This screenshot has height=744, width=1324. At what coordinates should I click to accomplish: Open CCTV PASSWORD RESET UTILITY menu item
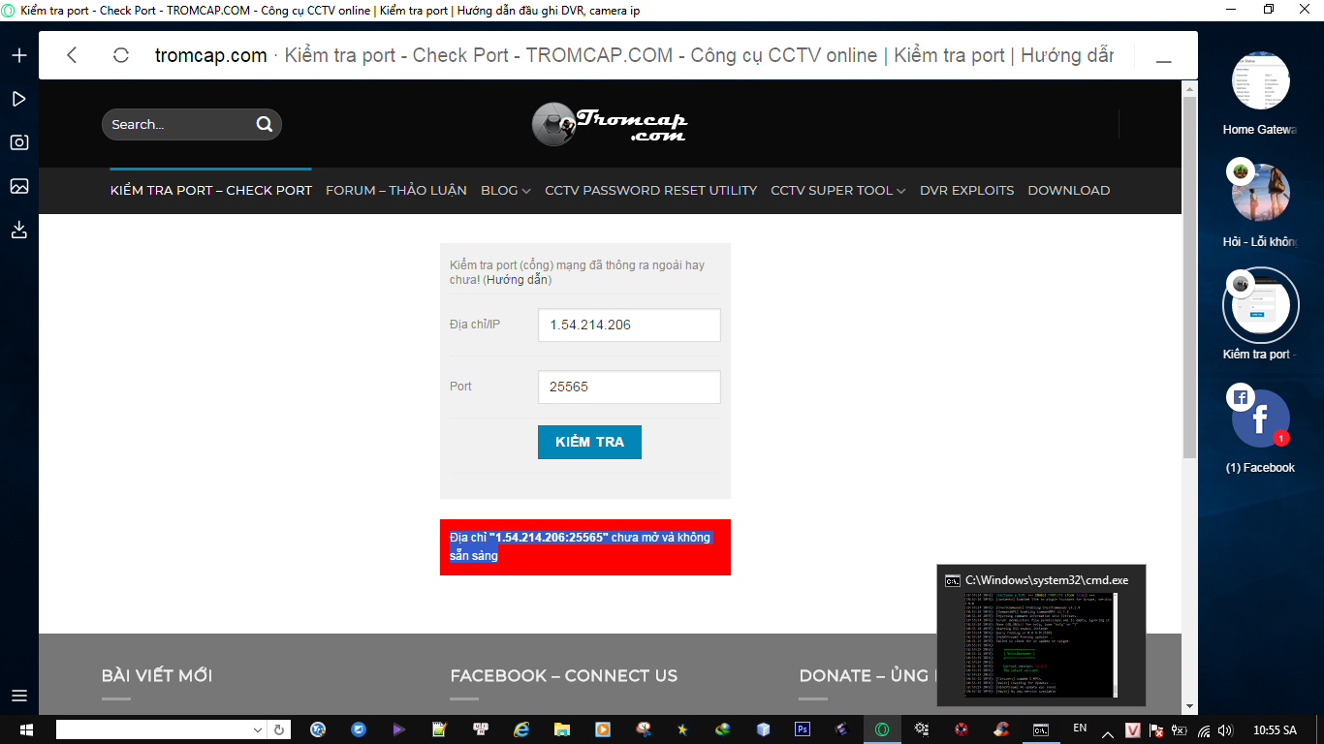point(651,191)
